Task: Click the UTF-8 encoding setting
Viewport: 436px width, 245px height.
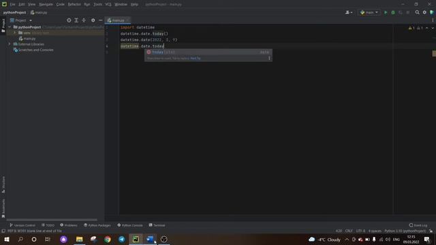Action: (360, 231)
